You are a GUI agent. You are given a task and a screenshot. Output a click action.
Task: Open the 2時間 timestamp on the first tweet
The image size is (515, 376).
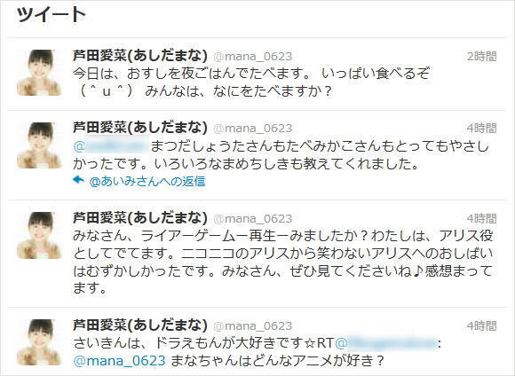point(482,57)
